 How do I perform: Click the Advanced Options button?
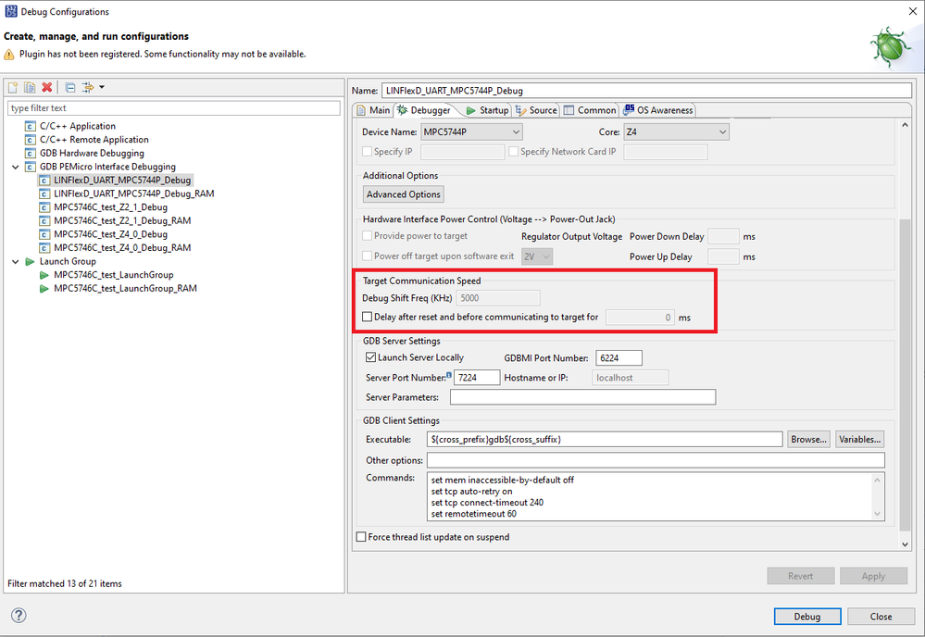[403, 194]
